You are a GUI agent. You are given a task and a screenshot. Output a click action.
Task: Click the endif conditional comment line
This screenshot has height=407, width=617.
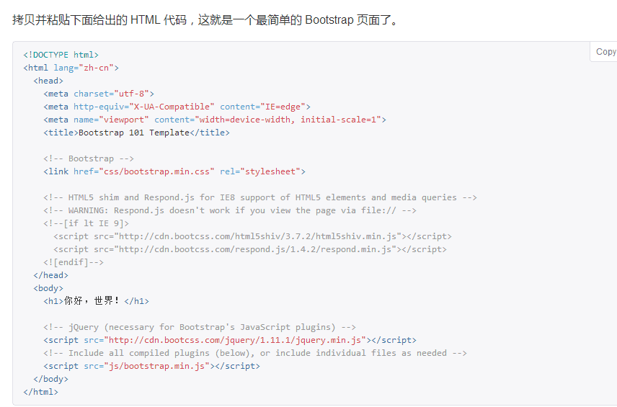coord(74,262)
